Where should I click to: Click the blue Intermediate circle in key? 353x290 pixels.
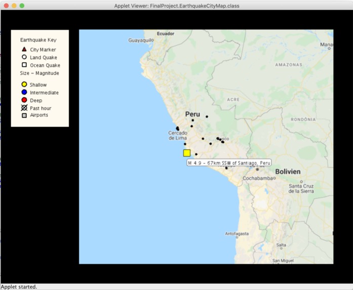pyautogui.click(x=24, y=92)
